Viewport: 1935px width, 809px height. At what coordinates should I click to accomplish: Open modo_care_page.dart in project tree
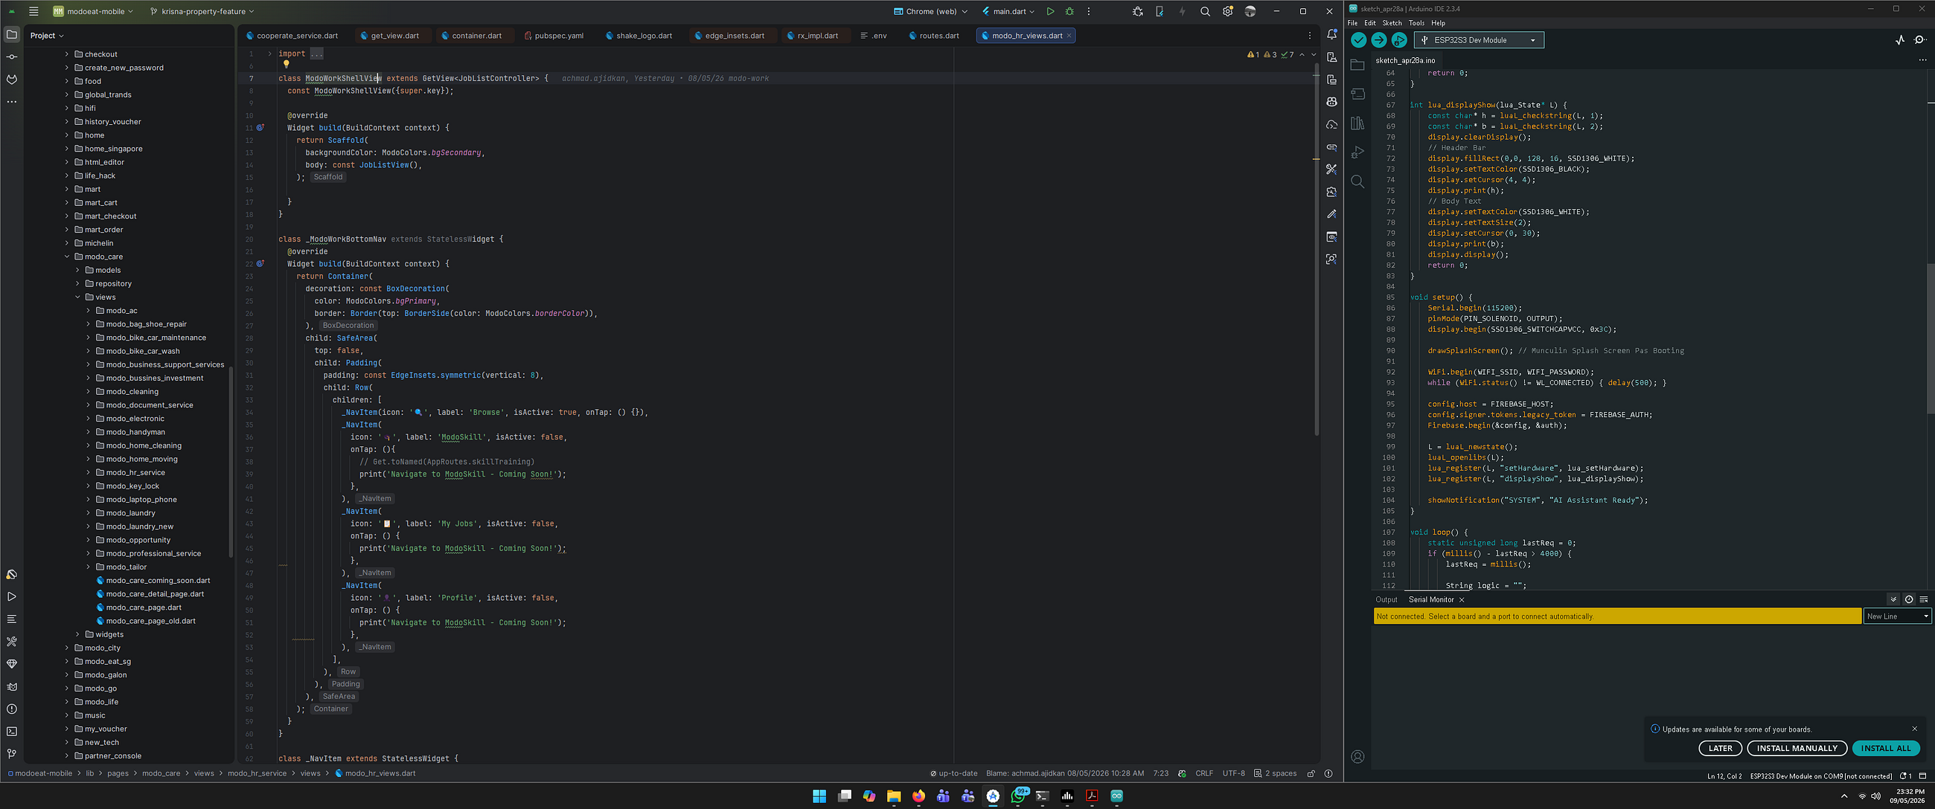pyautogui.click(x=144, y=608)
